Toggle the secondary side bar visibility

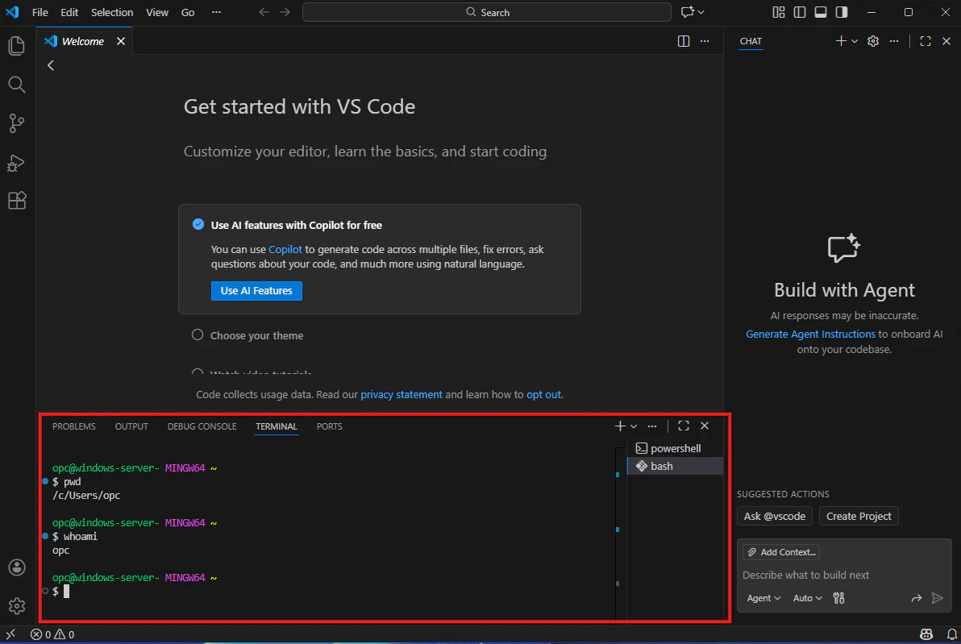pos(842,12)
